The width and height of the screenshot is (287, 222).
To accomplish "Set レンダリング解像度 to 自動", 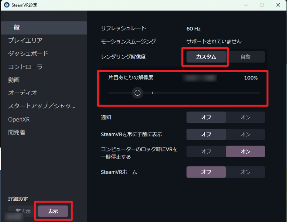I will (x=245, y=57).
